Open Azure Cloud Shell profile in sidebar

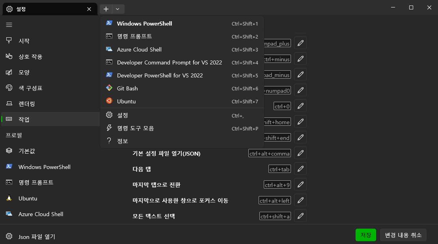pyautogui.click(x=50, y=214)
